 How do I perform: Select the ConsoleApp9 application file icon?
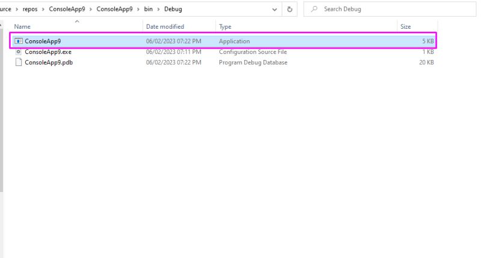coord(19,41)
